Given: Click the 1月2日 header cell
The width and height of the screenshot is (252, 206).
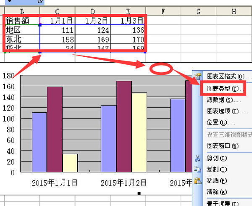Looking at the screenshot, I should click(93, 20).
